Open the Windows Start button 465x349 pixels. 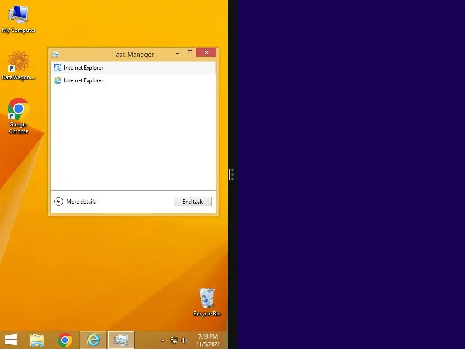11,340
